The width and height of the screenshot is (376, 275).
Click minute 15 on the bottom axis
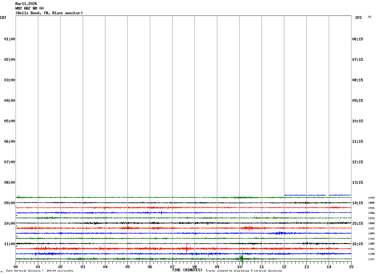pyautogui.click(x=351, y=267)
